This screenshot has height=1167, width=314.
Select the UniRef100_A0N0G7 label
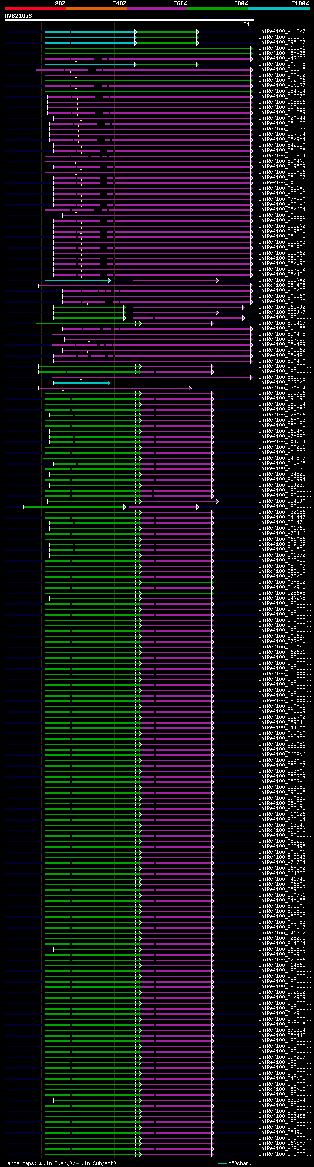point(282,86)
